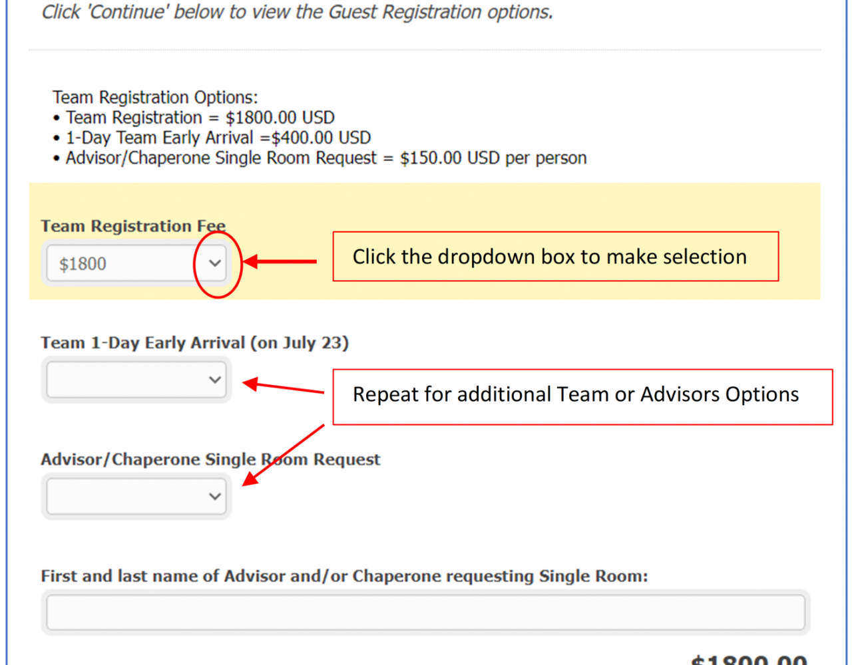Click chevron of Team 1-Day Early Arrival dropdown
This screenshot has height=665, width=852.
tap(214, 380)
